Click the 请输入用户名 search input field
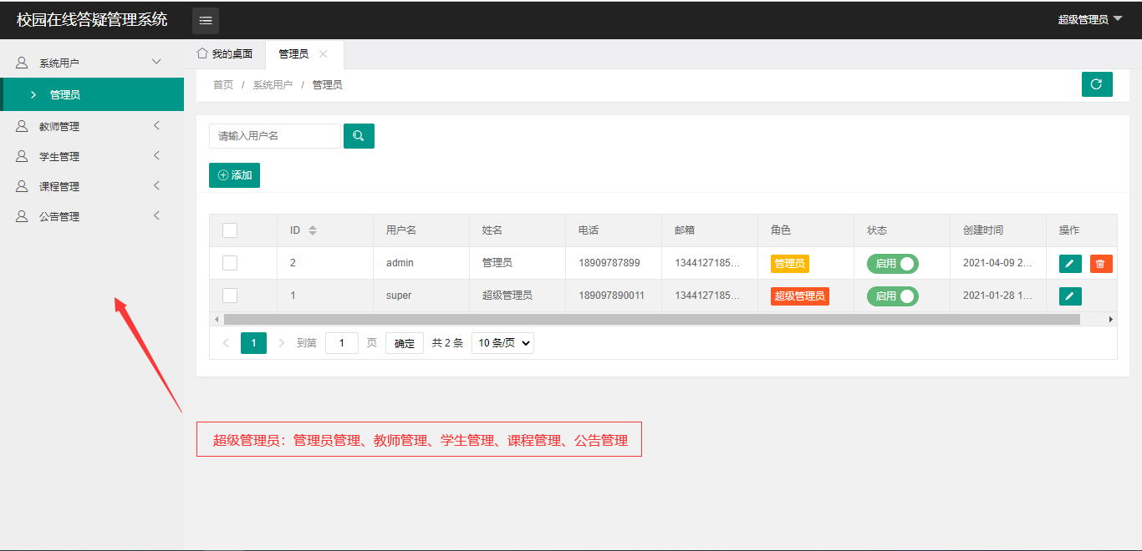This screenshot has height=551, width=1142. click(274, 136)
